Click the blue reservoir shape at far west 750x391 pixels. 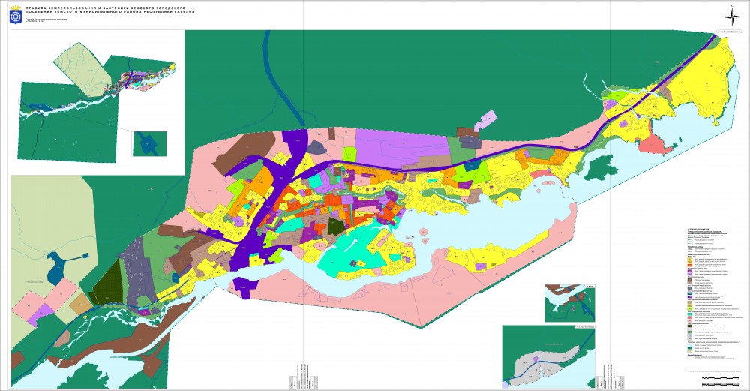click(58, 265)
